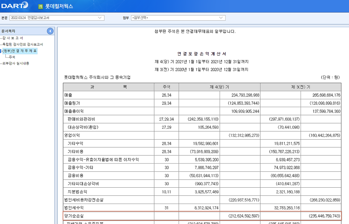Click the 문서목차 panel title

(8, 31)
